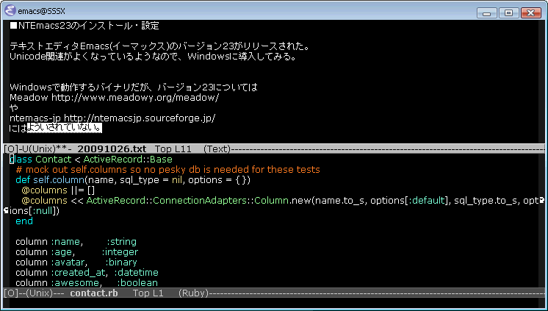Click the ':name,' symbol in column line

(67, 242)
